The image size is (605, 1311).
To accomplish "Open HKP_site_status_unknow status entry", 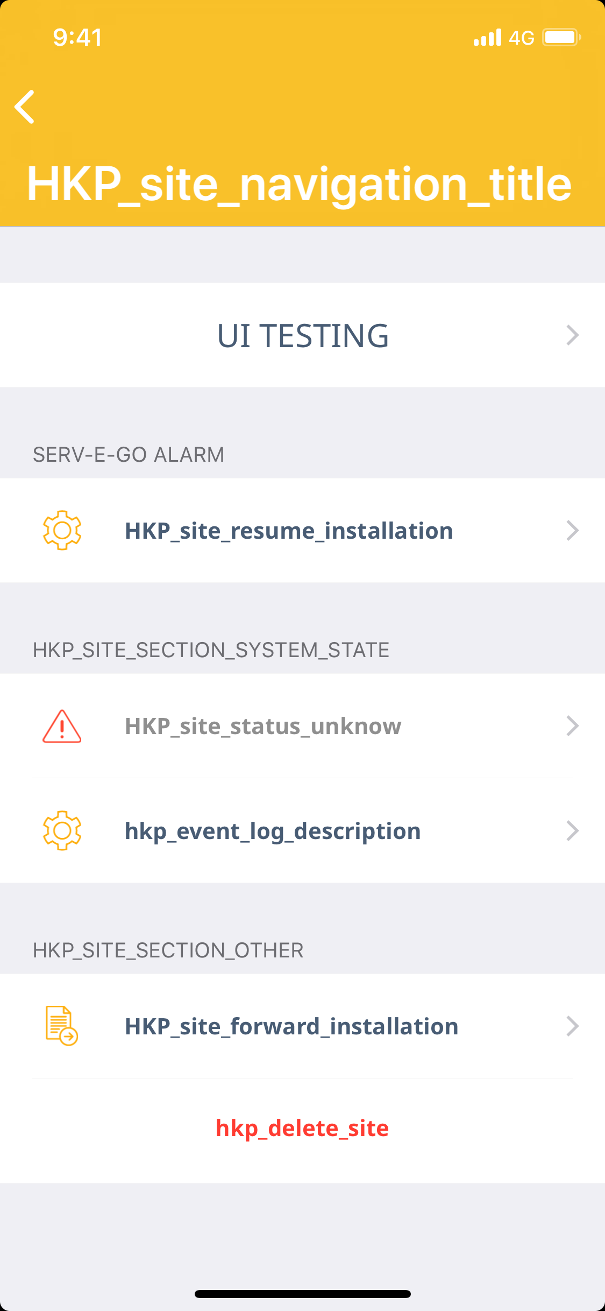I will pyautogui.click(x=263, y=727).
